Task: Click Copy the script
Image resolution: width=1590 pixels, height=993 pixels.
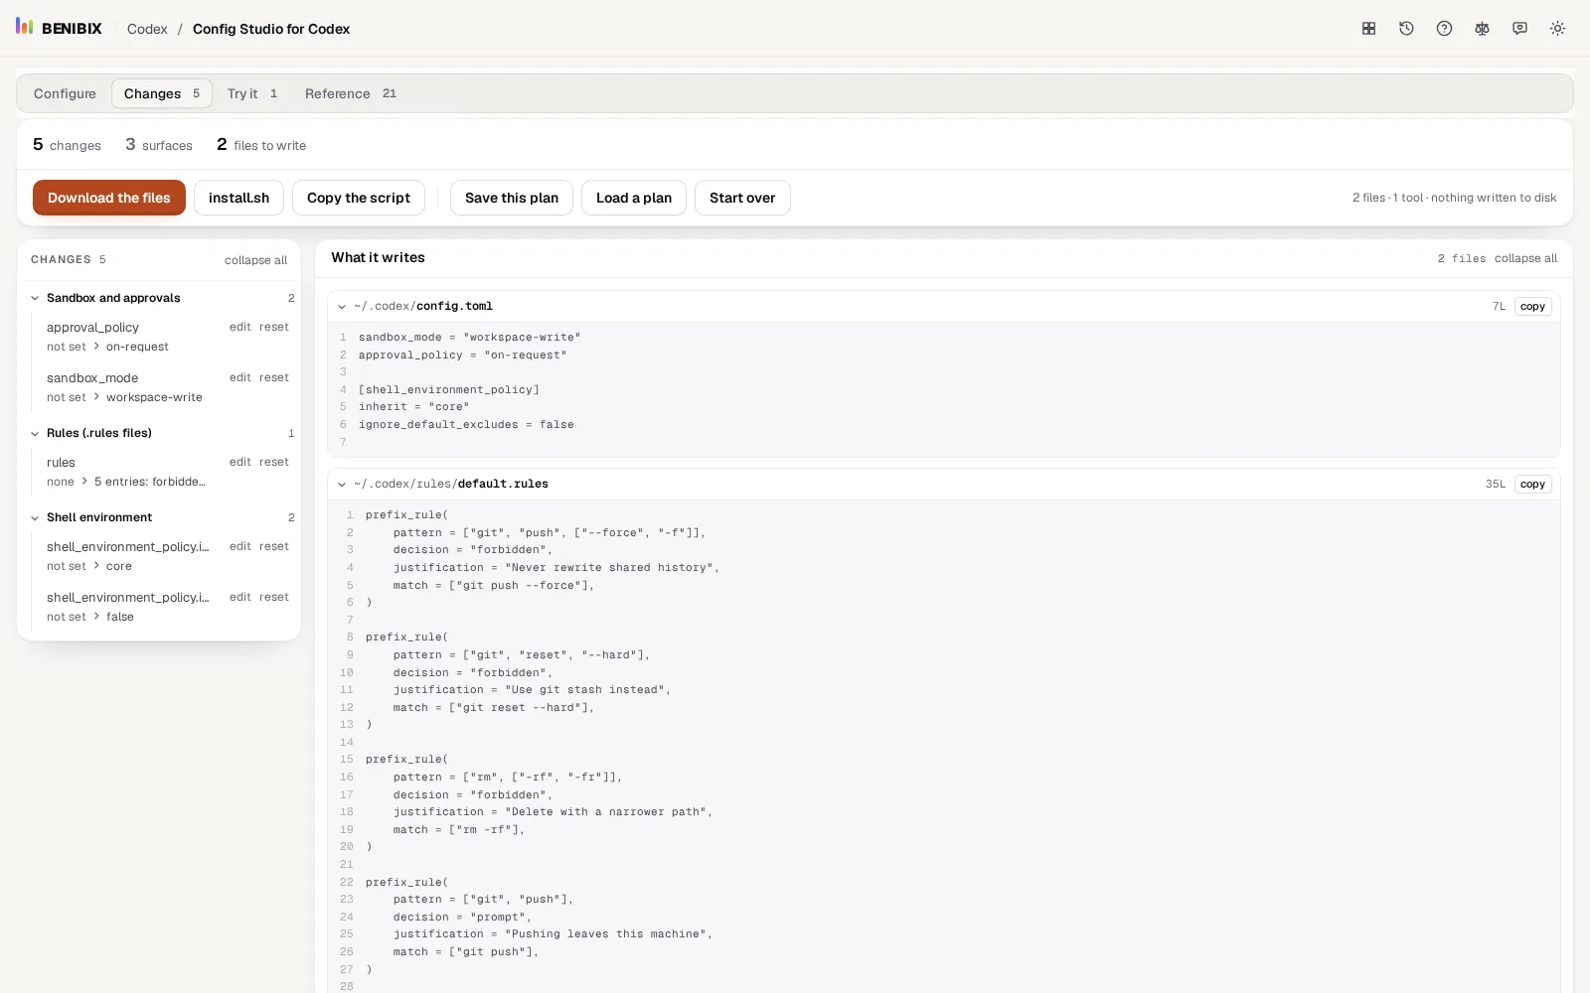Action: coord(359,198)
